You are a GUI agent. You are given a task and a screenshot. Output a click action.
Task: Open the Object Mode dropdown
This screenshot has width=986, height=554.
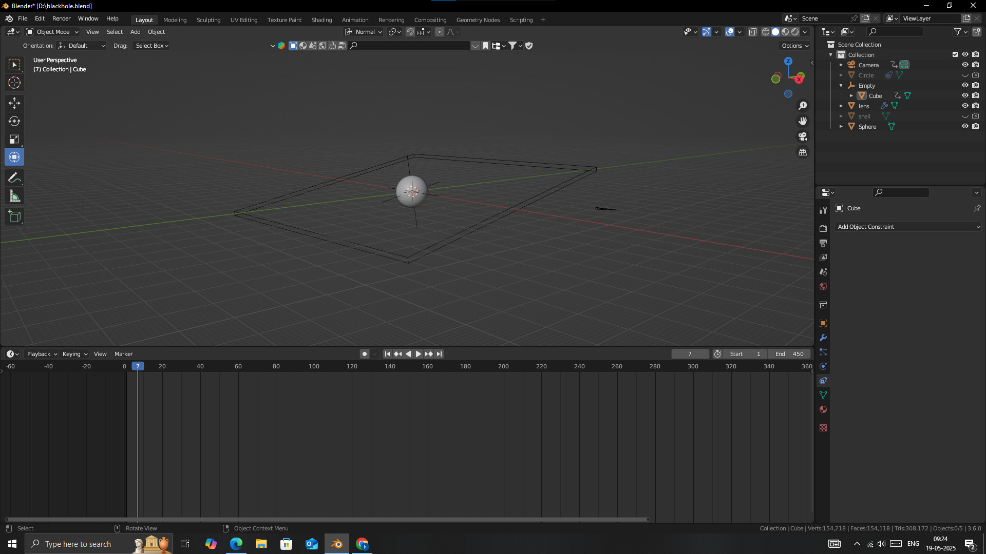point(52,32)
